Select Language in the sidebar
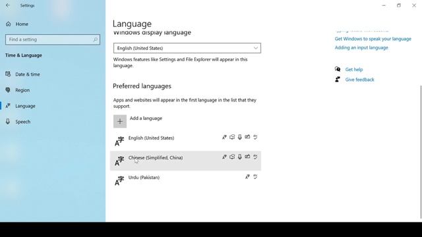Image resolution: width=422 pixels, height=237 pixels. tap(25, 106)
